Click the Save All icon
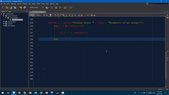Screen dimensions: 169x95 (15, 7)
